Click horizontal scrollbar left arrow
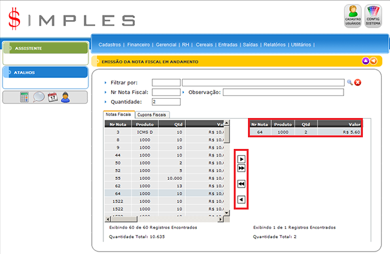 (108, 219)
